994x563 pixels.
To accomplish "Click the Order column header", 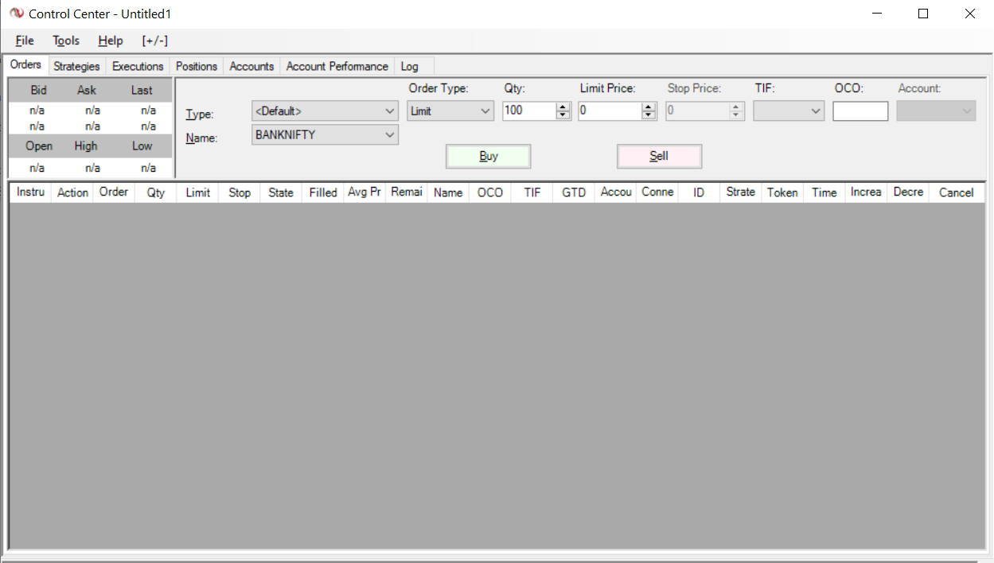I will [x=114, y=192].
